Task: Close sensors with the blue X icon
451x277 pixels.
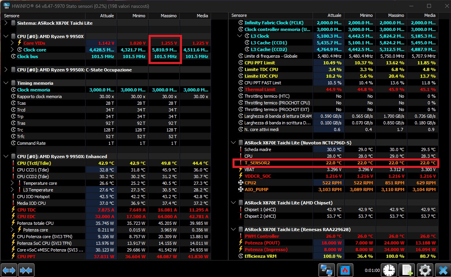Action: coord(443,270)
